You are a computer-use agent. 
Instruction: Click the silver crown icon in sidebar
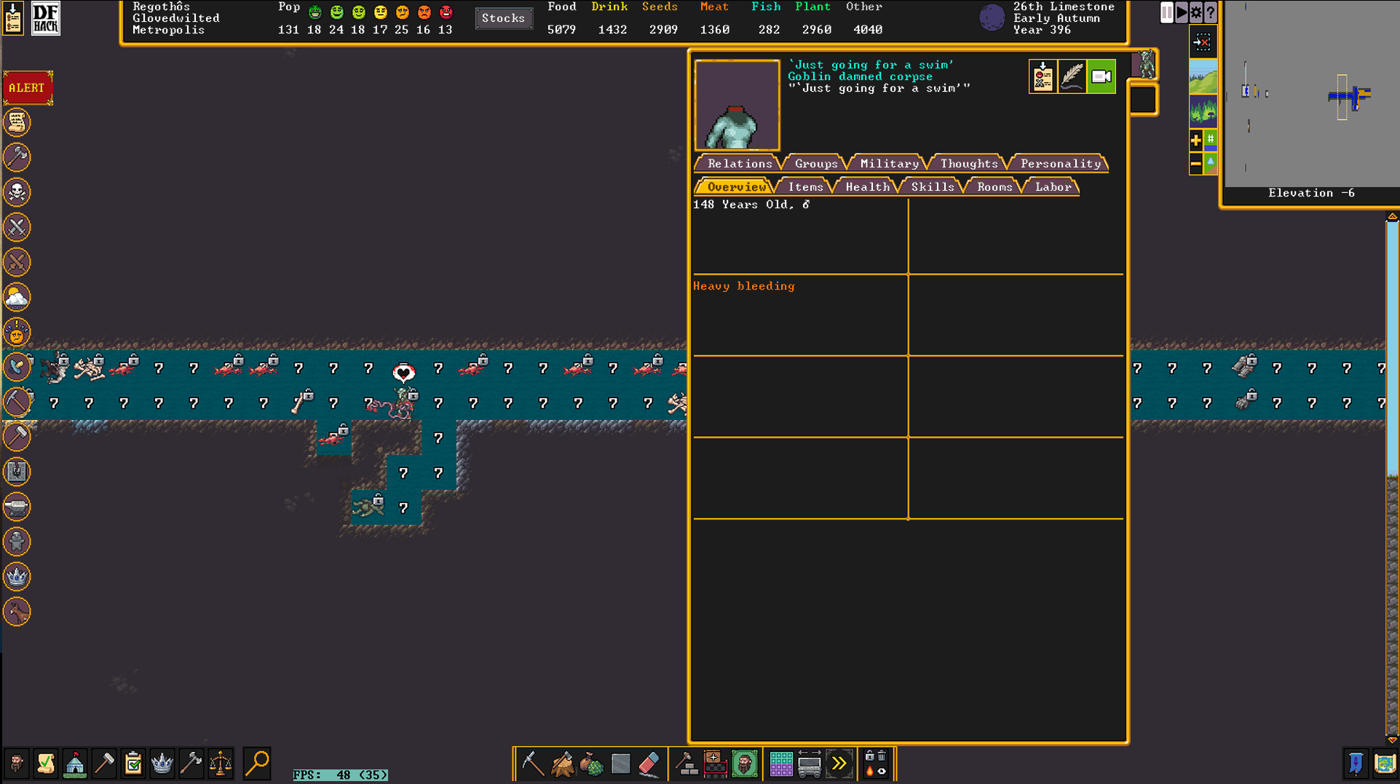coord(17,577)
